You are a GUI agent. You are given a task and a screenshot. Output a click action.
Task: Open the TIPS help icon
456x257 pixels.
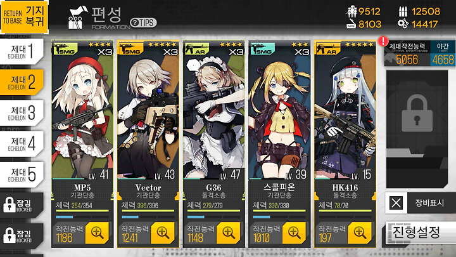click(143, 22)
